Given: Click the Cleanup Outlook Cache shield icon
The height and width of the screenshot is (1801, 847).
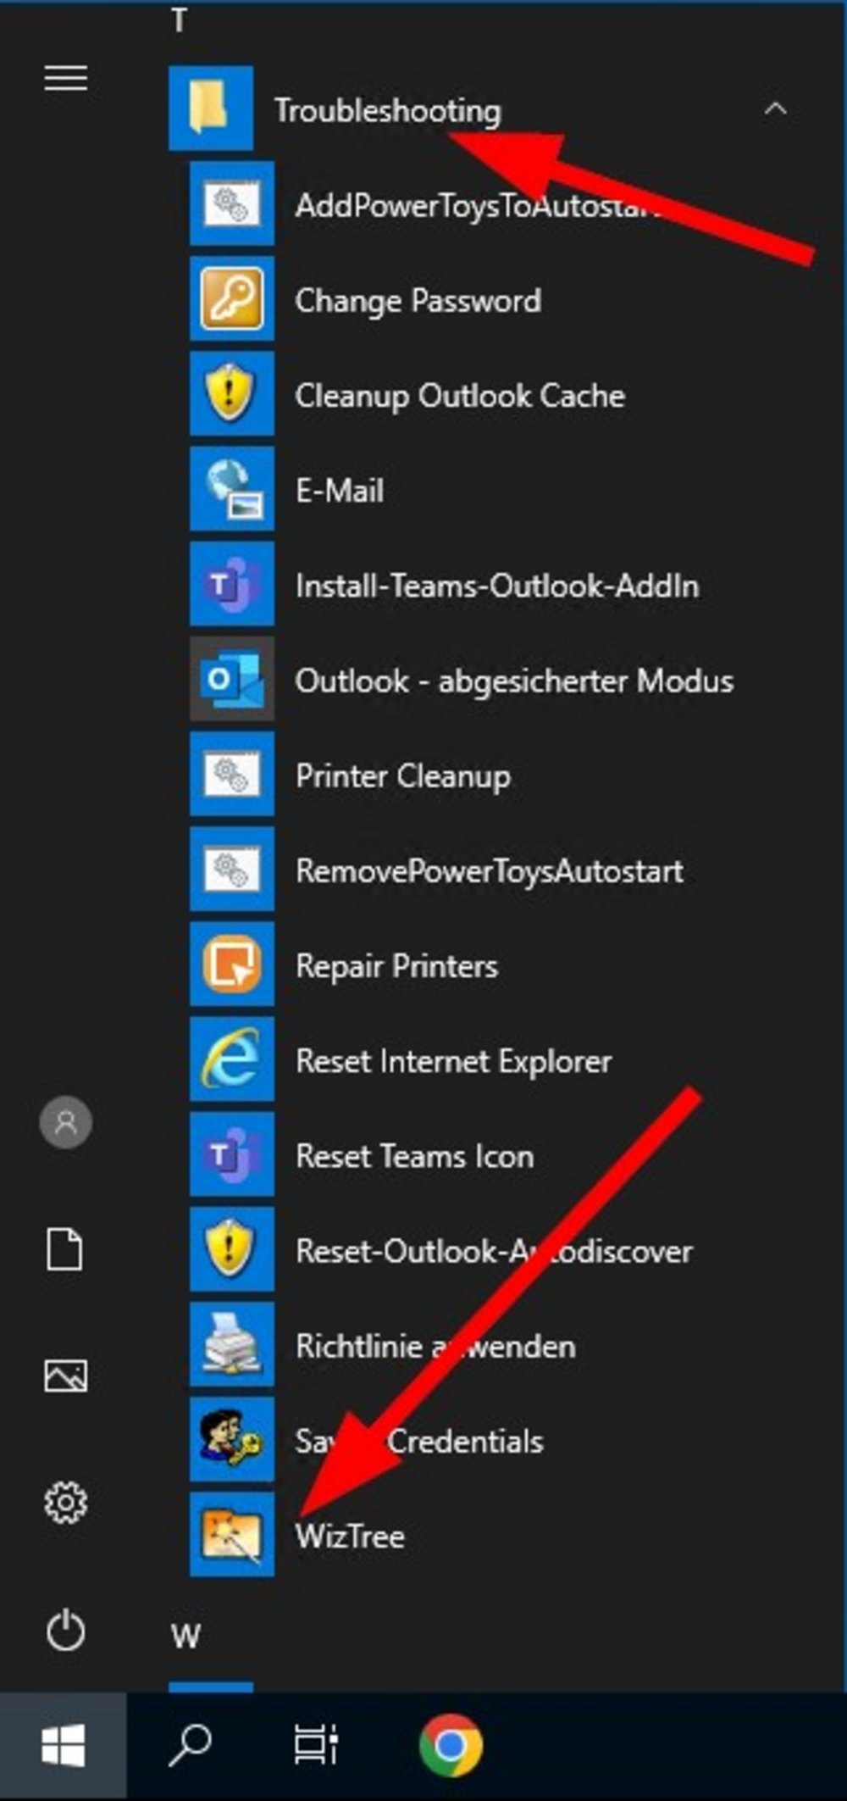Looking at the screenshot, I should 232,393.
